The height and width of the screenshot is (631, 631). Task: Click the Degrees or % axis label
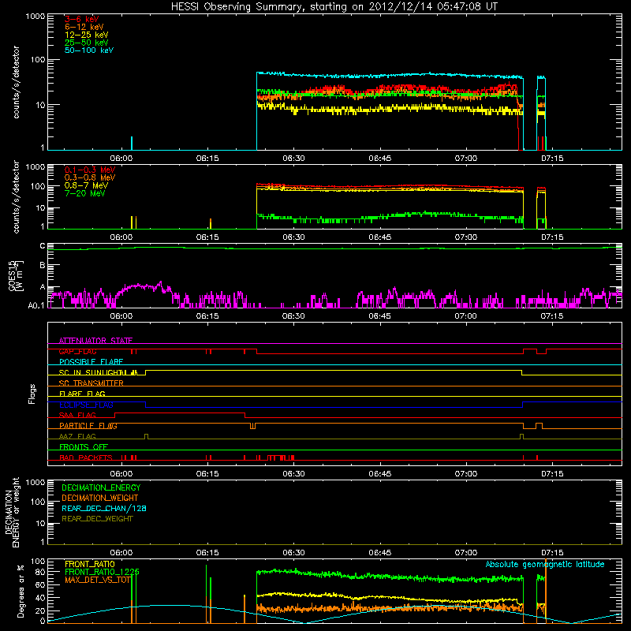(21, 591)
